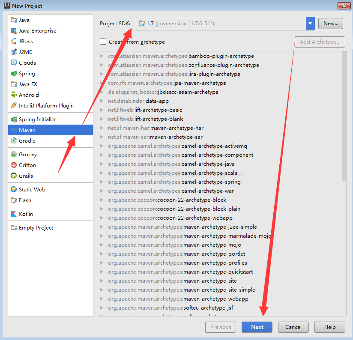Choose Java Enterprise label

[x=38, y=31]
